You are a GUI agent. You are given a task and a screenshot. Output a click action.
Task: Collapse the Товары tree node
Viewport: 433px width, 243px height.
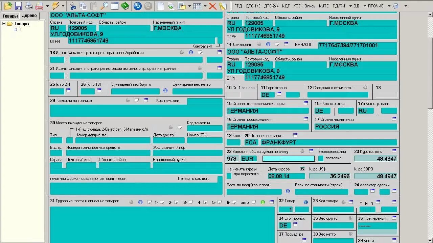pyautogui.click(x=4, y=24)
